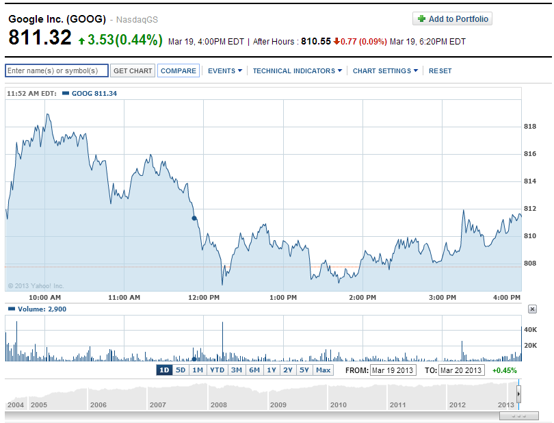Viewport: 554px width, 423px height.
Task: Choose the 6M range tab
Action: [x=254, y=370]
